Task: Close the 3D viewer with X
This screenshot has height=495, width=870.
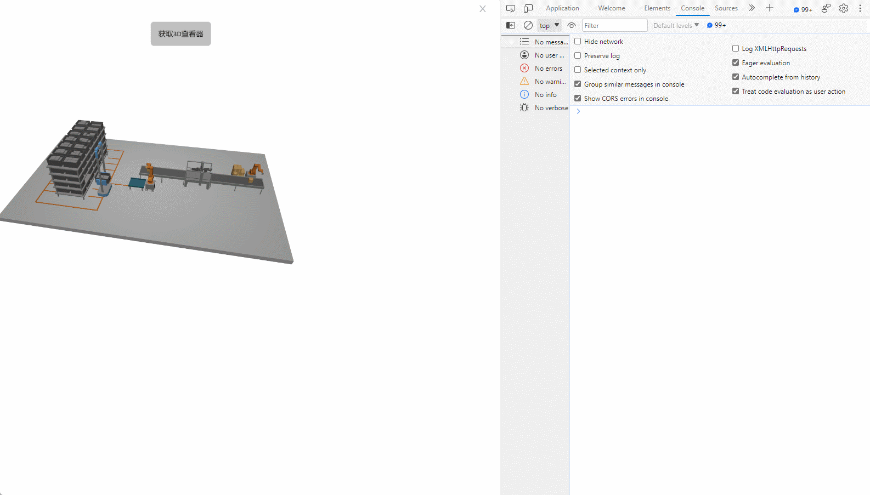Action: pos(483,9)
